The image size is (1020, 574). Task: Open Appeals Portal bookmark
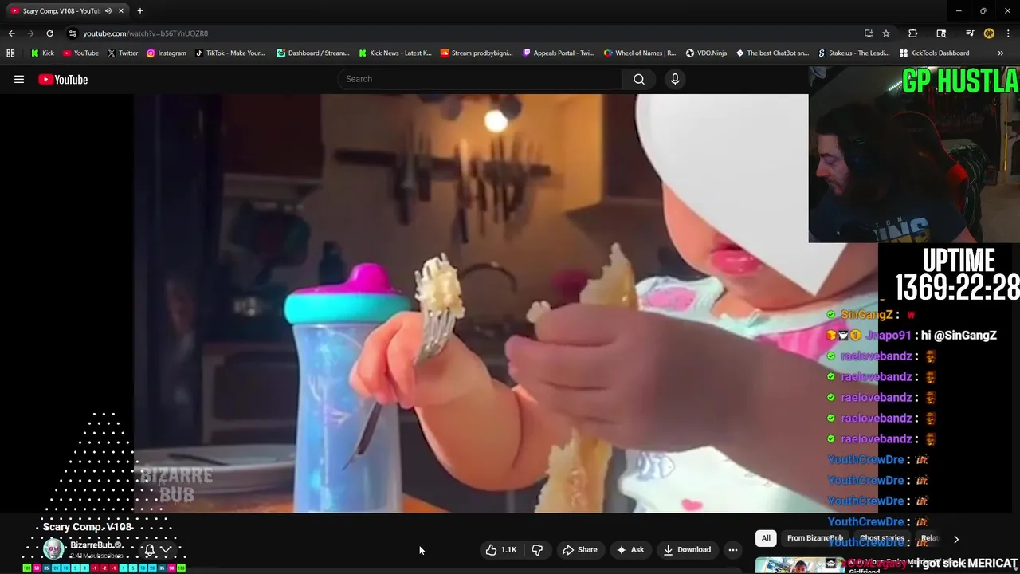click(x=559, y=53)
